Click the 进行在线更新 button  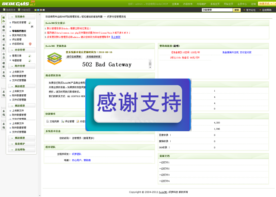74,57
